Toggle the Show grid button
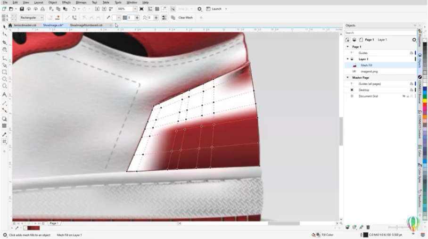This screenshot has width=428, height=239. pos(157,9)
